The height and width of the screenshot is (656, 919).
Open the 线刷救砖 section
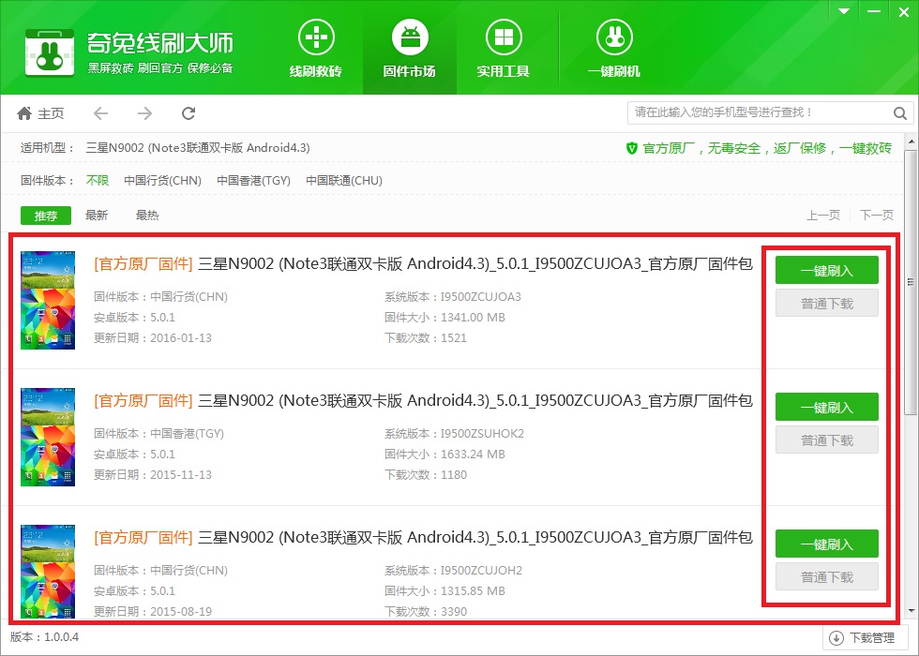(316, 49)
